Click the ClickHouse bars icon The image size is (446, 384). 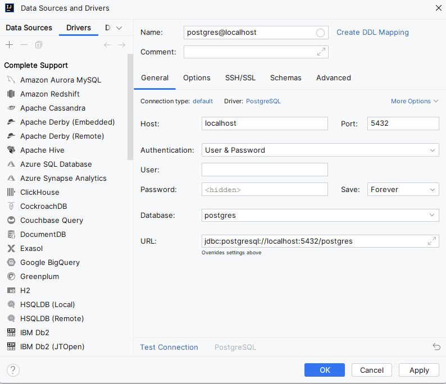(x=11, y=192)
